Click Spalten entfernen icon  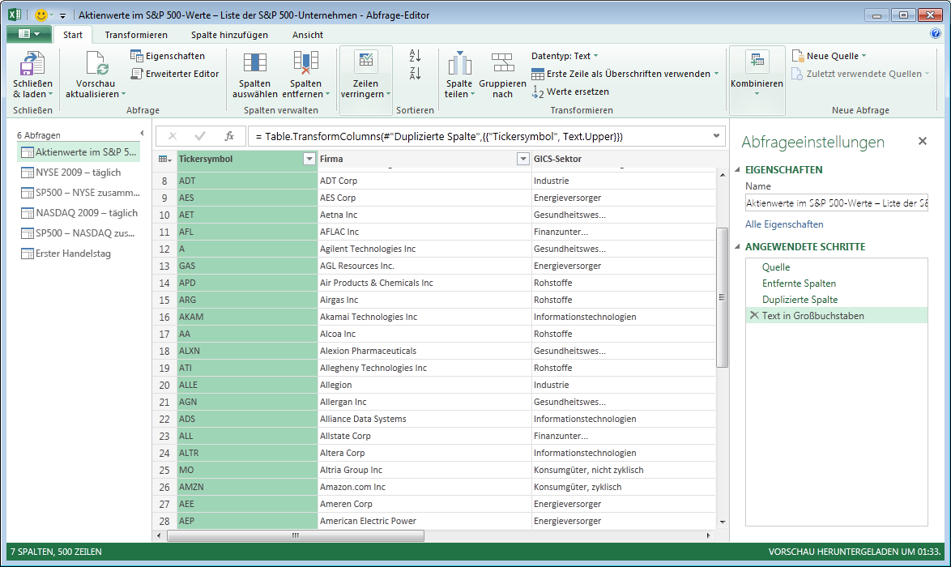point(305,64)
